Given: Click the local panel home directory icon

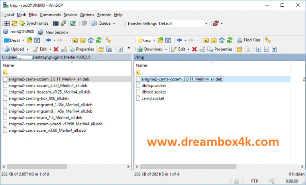Looking at the screenshot, I should click(x=91, y=40).
